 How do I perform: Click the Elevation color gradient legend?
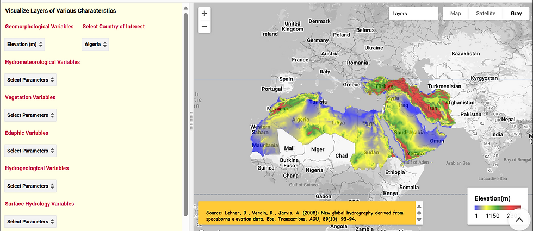click(498, 208)
